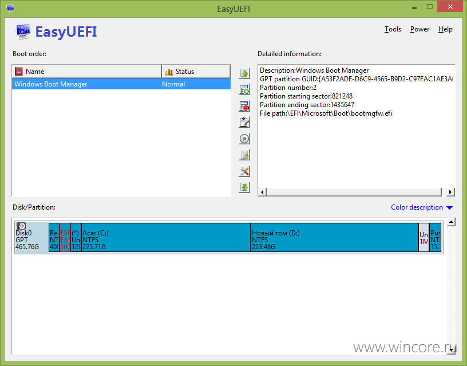Click the detailed information horizontal scrollbar thumb
The height and width of the screenshot is (366, 467).
pyautogui.click(x=354, y=192)
